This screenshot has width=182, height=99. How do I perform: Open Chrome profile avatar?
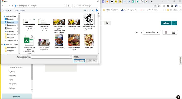[176, 6]
